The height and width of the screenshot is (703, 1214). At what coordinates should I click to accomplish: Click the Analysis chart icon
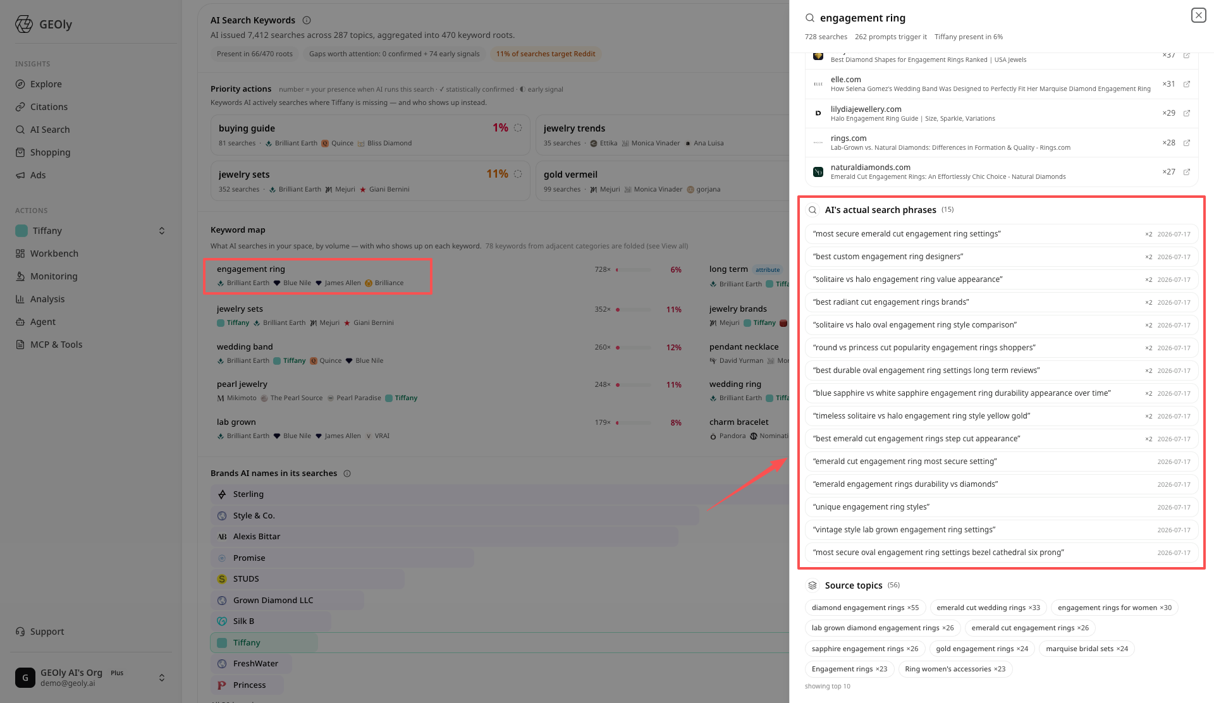(20, 299)
